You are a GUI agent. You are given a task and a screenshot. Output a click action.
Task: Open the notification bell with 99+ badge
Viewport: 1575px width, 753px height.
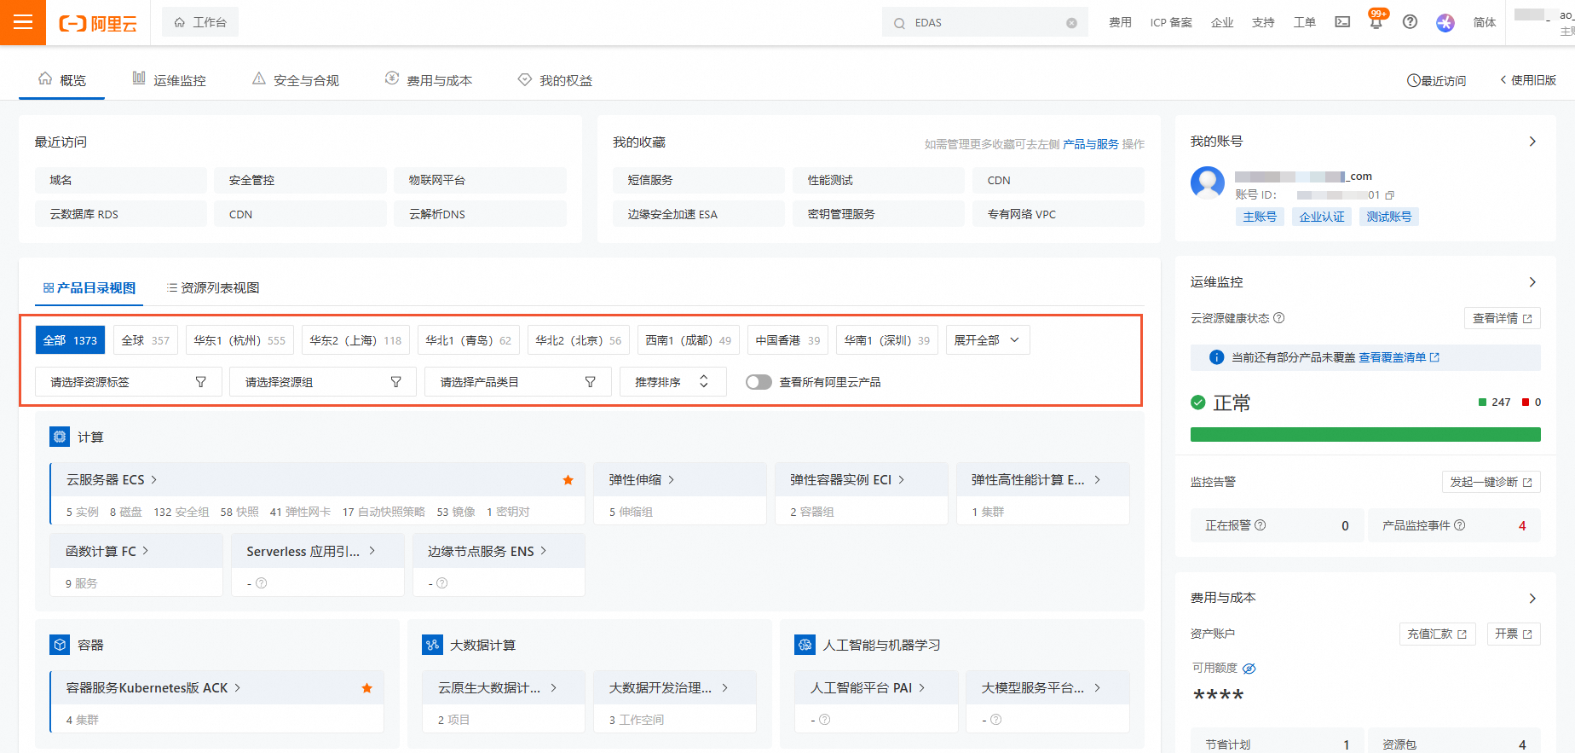[x=1376, y=21]
